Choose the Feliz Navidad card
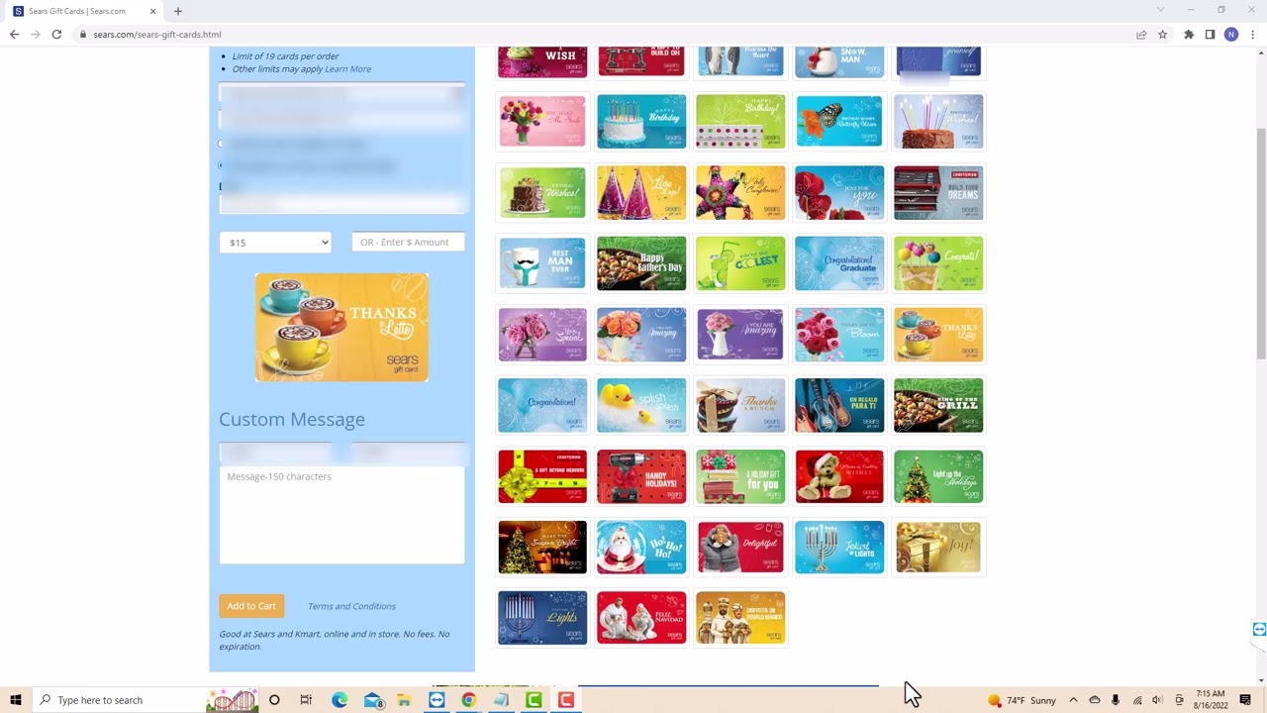Screen dimensions: 1267x713 tap(641, 618)
